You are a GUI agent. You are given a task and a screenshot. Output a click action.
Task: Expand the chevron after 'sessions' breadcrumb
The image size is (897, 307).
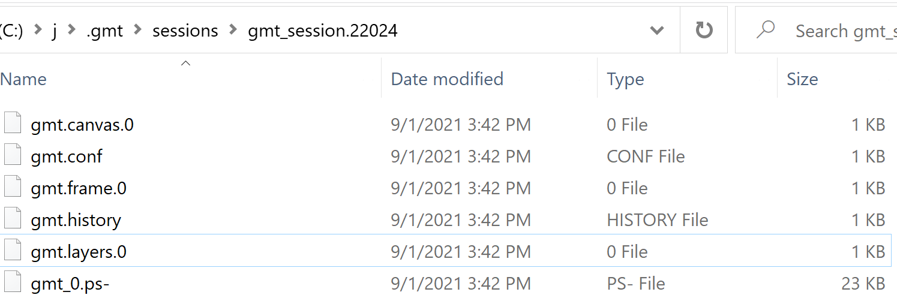tap(233, 31)
